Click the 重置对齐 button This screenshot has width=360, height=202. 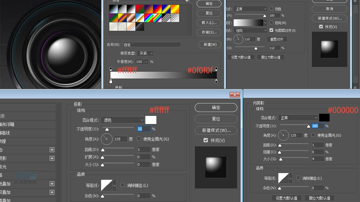[277, 39]
